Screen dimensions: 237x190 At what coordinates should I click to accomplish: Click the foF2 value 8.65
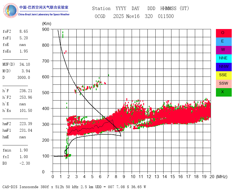[24, 31]
